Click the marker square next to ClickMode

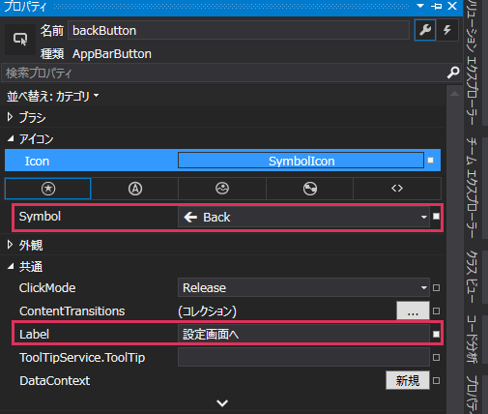436,287
